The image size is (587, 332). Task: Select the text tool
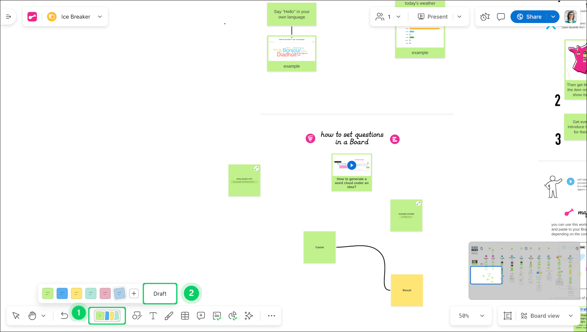coord(153,316)
